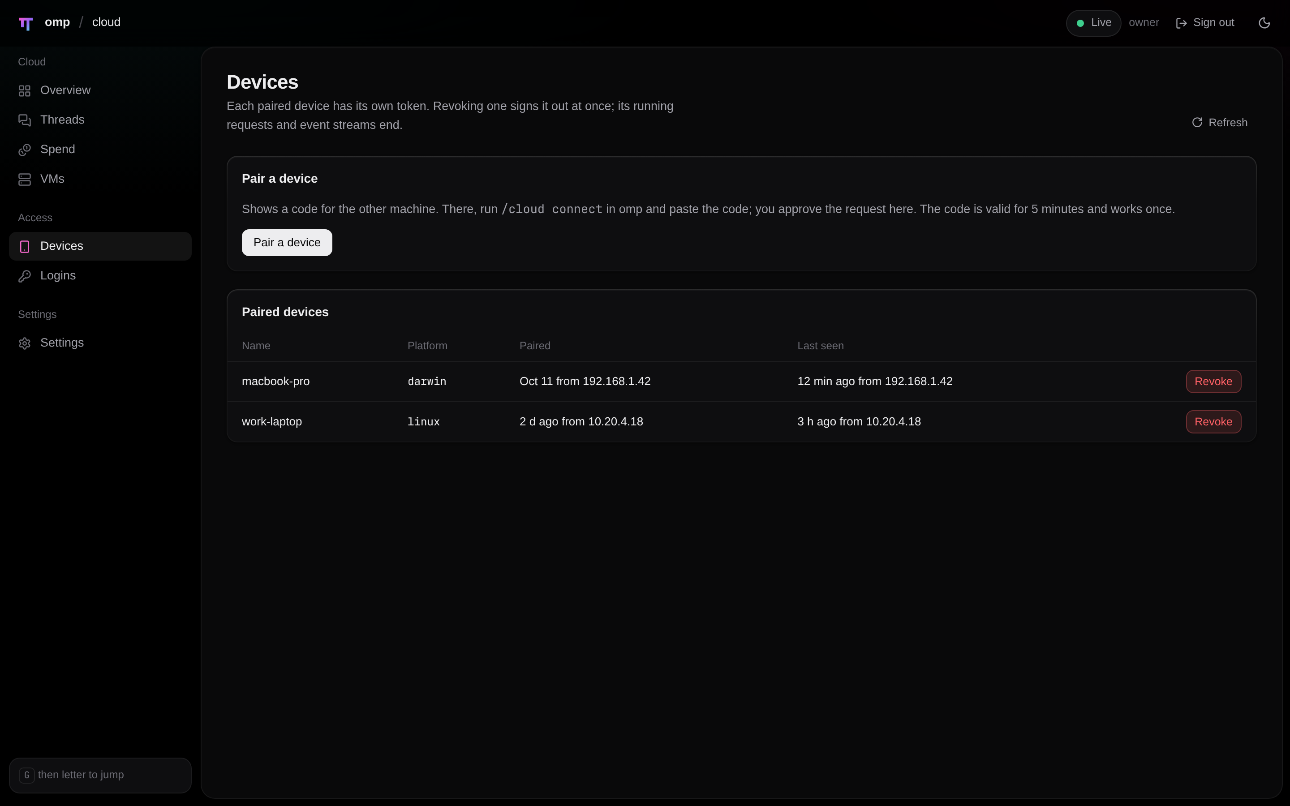The height and width of the screenshot is (806, 1290).
Task: Navigate to VMs
Action: click(100, 179)
